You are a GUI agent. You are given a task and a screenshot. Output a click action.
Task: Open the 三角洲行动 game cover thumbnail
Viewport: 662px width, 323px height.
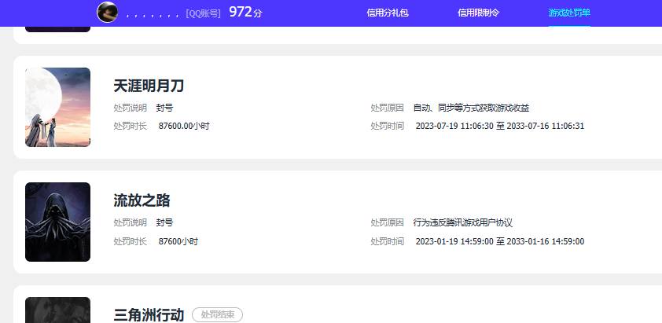(58, 310)
